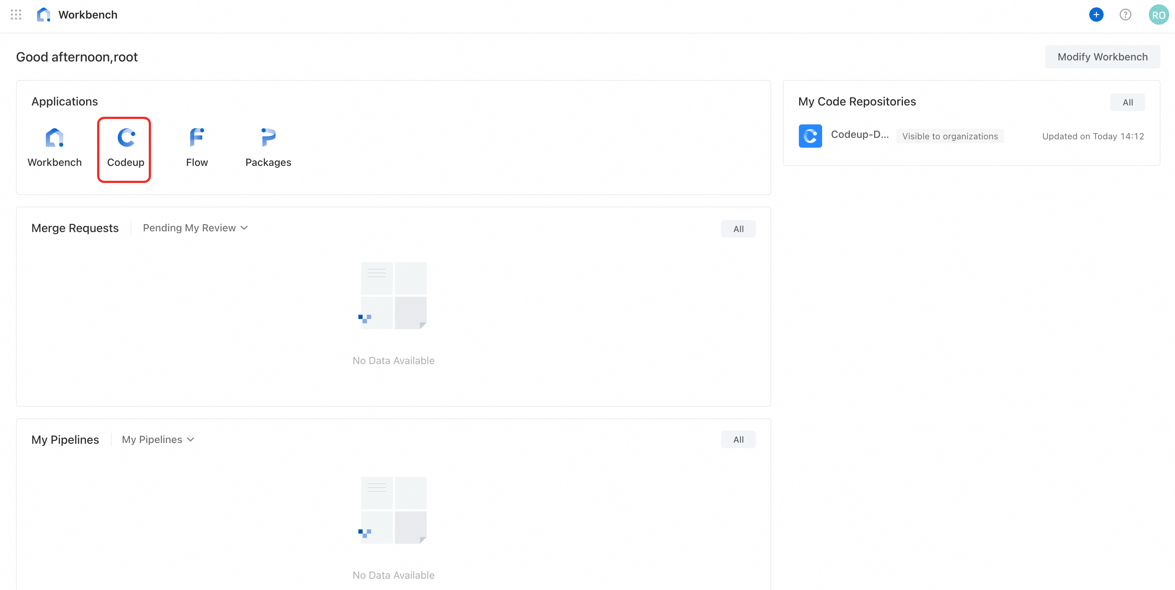View all merge requests
Viewport: 1175px width, 590px height.
point(738,229)
